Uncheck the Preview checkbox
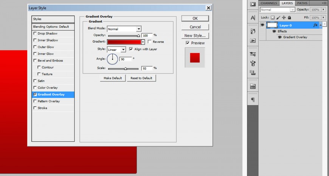329x176 pixels. (x=188, y=43)
